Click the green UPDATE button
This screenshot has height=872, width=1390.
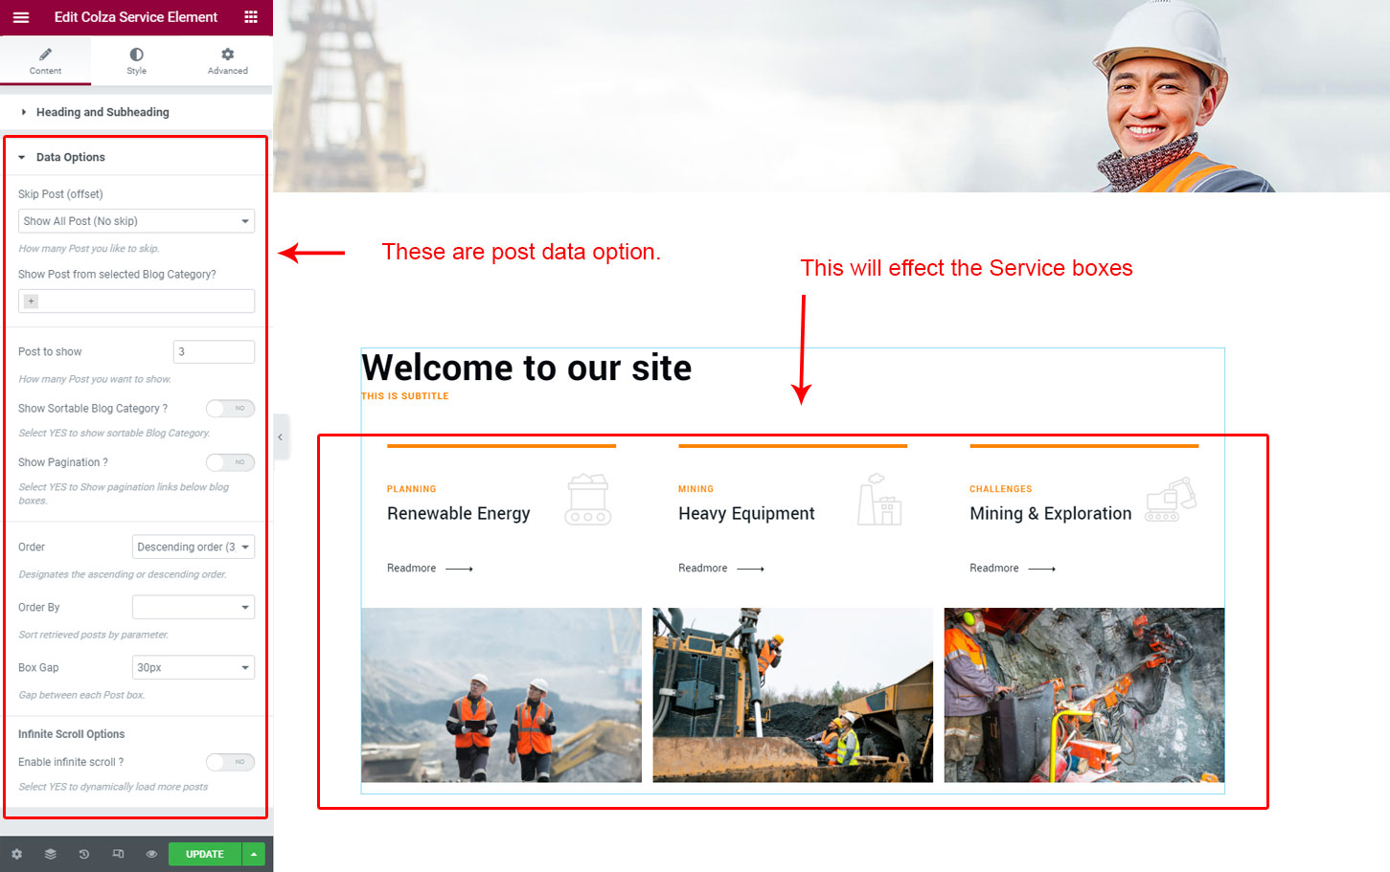[204, 854]
